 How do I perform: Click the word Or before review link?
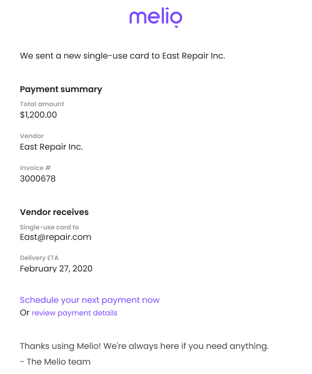coord(25,313)
